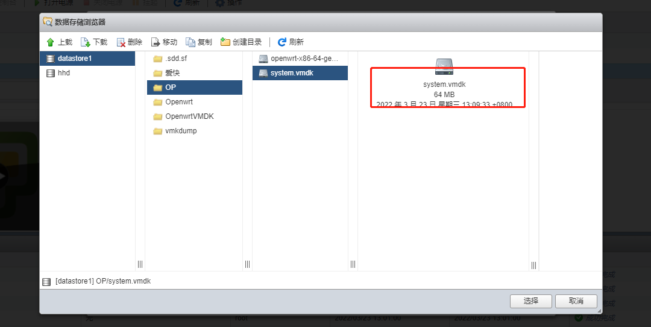The image size is (651, 327).
Task: Open the OpenwrtVMDK folder
Action: click(x=189, y=116)
